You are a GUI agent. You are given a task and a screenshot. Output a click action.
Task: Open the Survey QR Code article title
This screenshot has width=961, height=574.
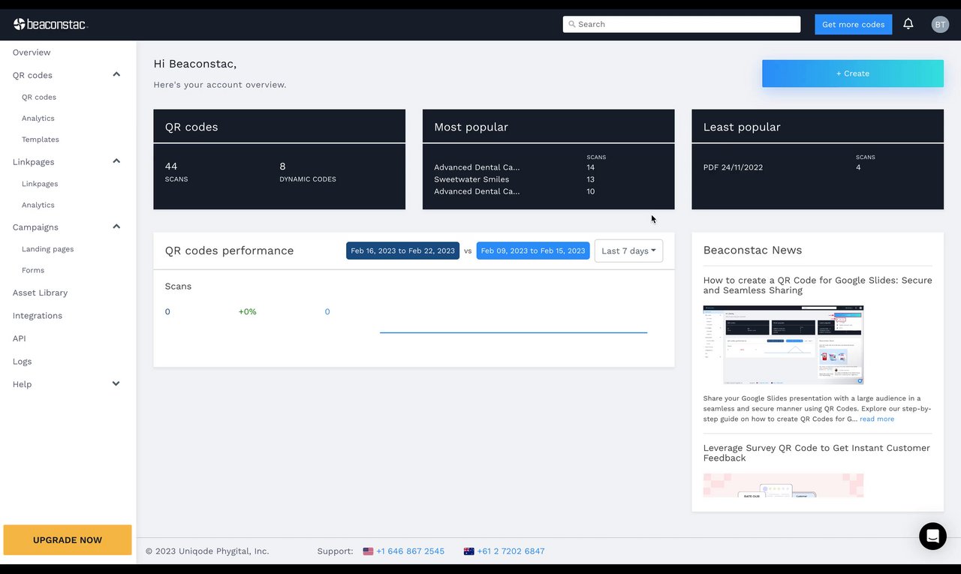coord(817,452)
